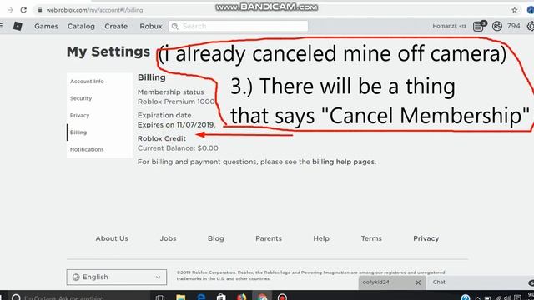Close the oofykid24 chat tab
The width and height of the screenshot is (534, 300).
[x=418, y=282]
